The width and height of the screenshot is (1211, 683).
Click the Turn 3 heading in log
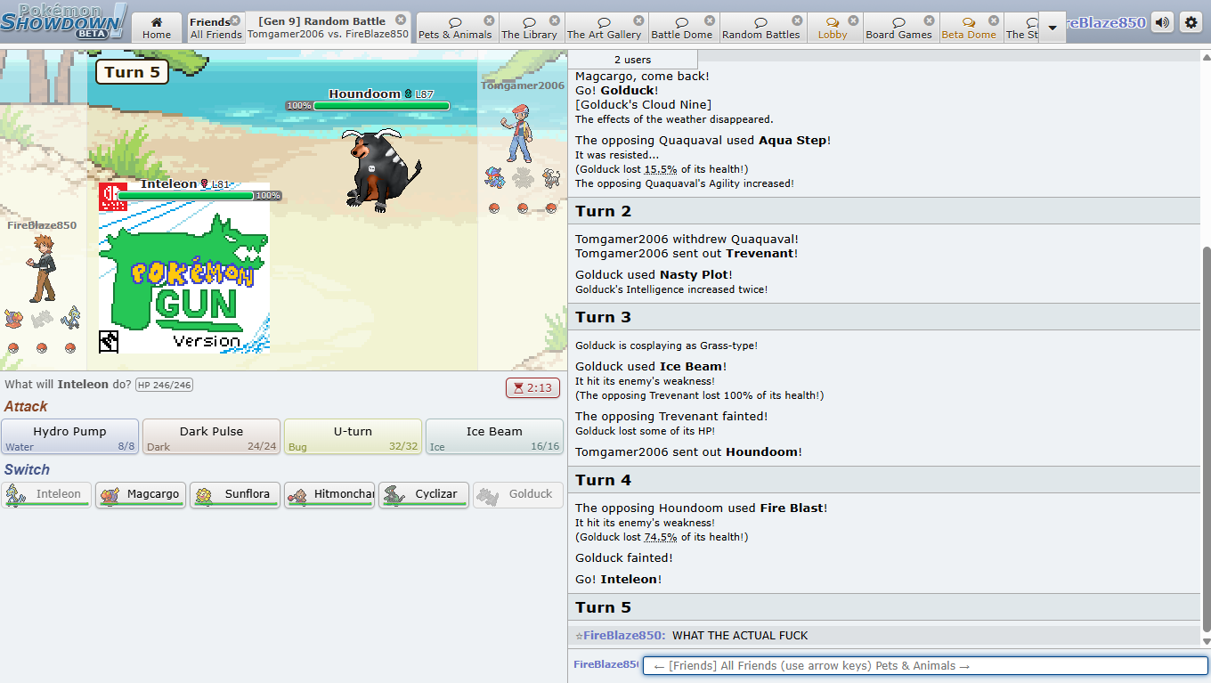(x=603, y=317)
